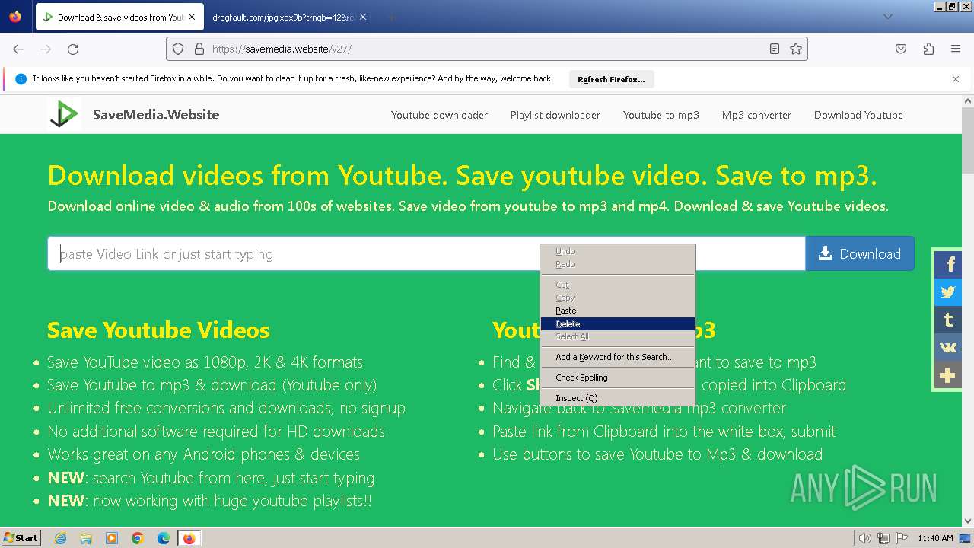
Task: Click the action center flag tray icon
Action: click(x=902, y=538)
